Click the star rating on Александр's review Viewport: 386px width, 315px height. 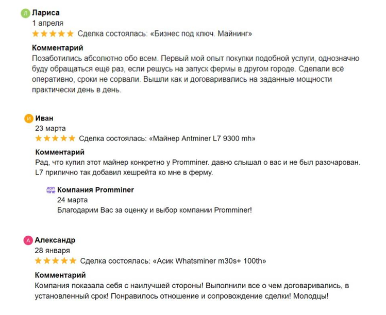pos(55,261)
